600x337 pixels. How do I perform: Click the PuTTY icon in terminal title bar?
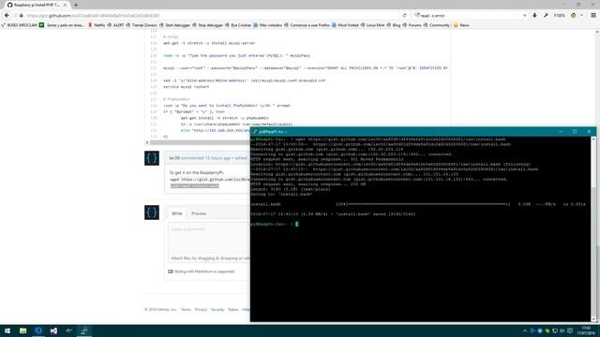(255, 131)
